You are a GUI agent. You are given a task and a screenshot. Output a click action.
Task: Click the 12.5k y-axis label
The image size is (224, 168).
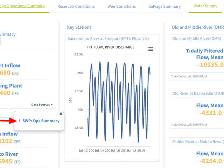tap(78, 128)
